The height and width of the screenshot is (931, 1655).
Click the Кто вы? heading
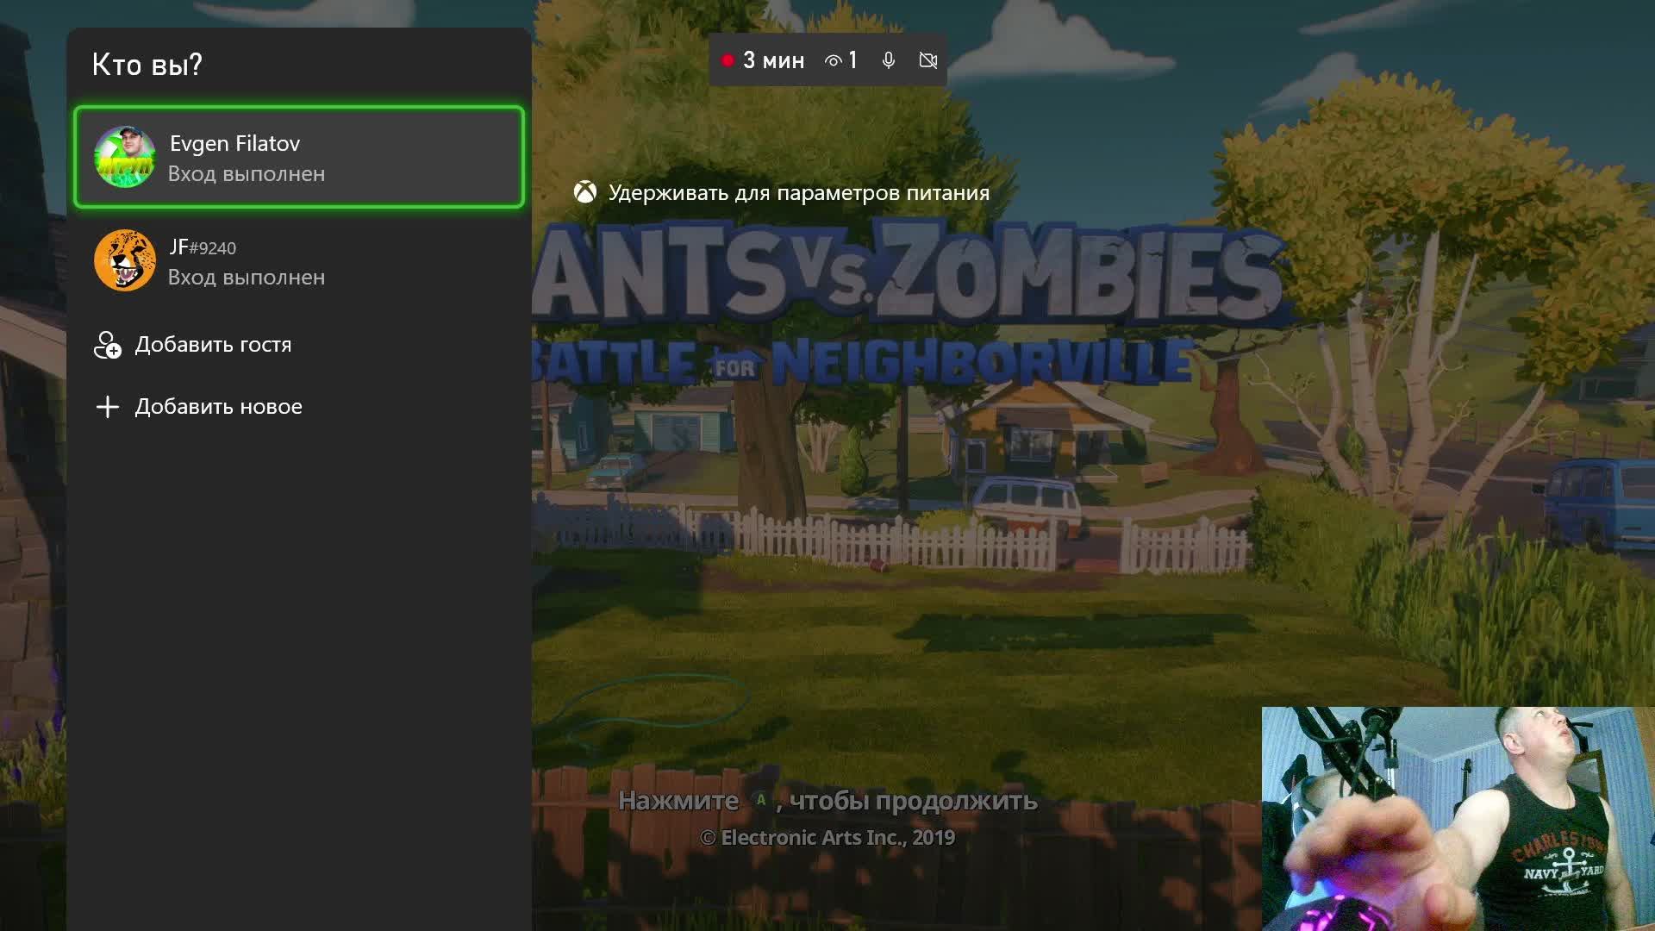(x=147, y=65)
